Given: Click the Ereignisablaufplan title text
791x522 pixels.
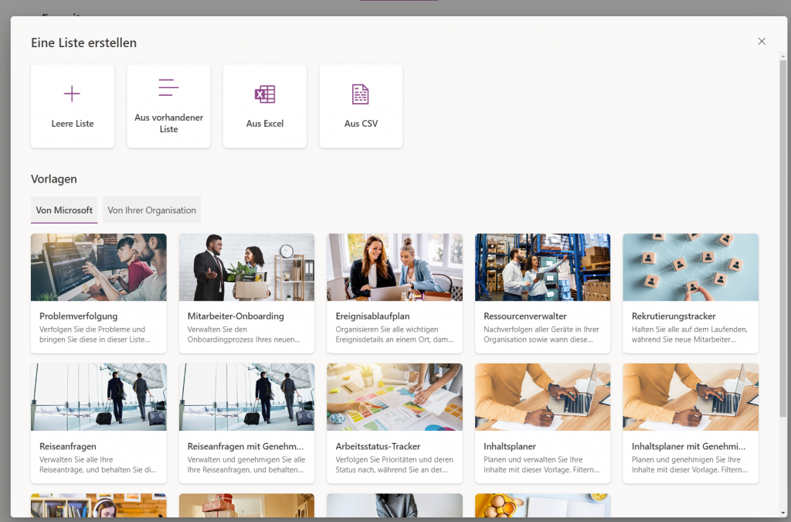Looking at the screenshot, I should [x=372, y=316].
